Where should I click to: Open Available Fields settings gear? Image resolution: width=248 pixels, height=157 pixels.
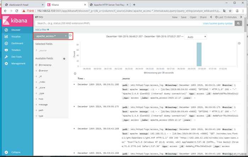(x=64, y=59)
